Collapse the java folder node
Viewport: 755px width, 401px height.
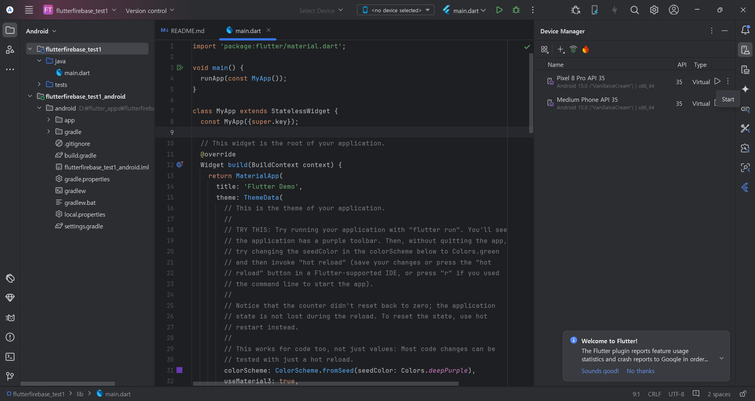coord(39,61)
